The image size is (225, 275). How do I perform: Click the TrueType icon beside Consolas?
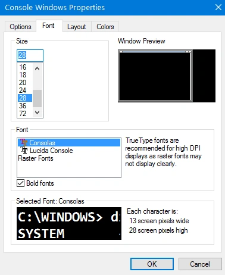pos(24,142)
